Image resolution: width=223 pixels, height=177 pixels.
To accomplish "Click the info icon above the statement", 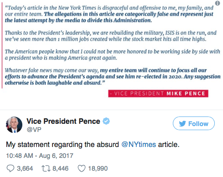I will coord(218,3).
